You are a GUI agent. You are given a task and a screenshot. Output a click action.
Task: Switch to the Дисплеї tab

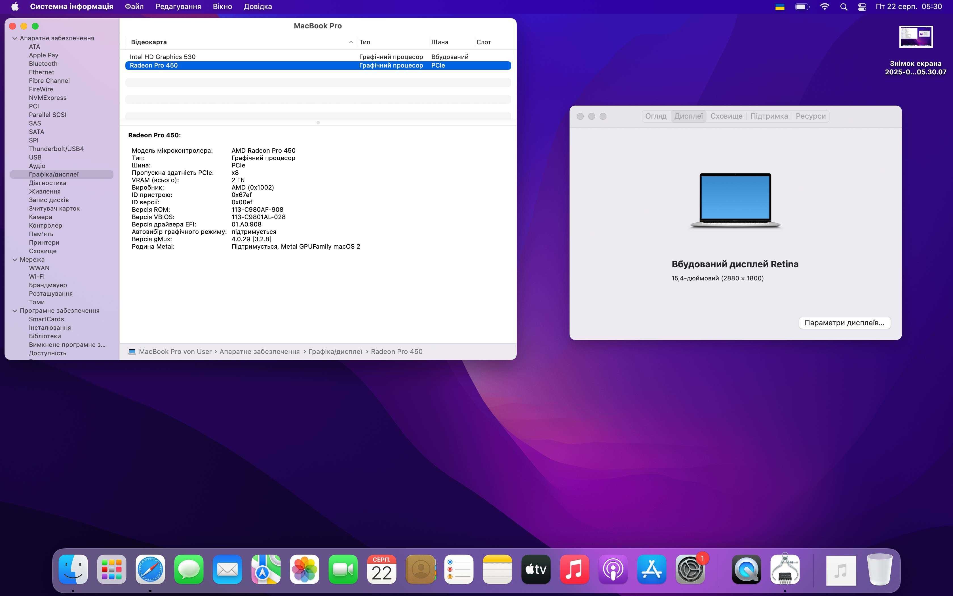coord(688,116)
